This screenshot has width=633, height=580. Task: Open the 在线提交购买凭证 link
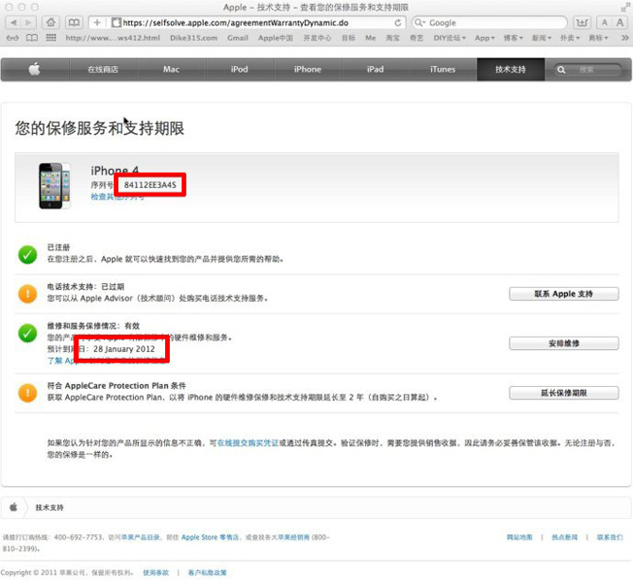(248, 443)
